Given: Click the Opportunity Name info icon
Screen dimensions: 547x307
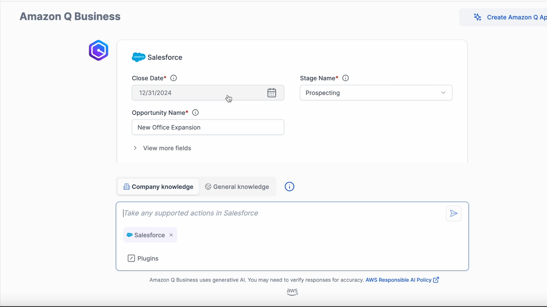Looking at the screenshot, I should 195,113.
